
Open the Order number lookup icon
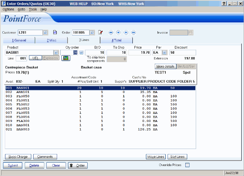pos(92,32)
